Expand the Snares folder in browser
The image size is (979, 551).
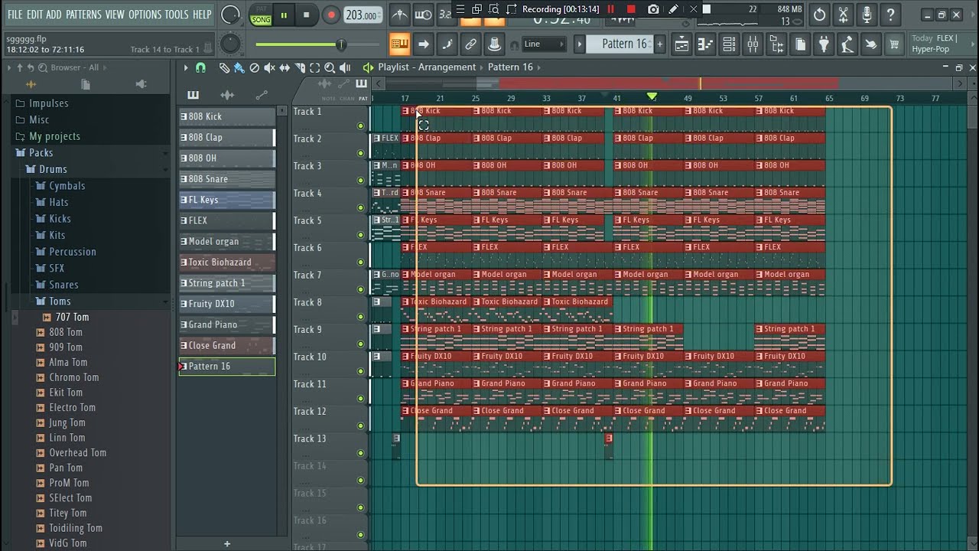point(63,285)
